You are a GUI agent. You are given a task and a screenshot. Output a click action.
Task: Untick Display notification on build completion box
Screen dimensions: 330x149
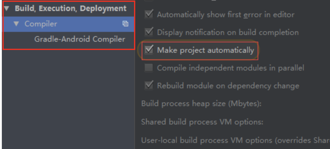(149, 32)
